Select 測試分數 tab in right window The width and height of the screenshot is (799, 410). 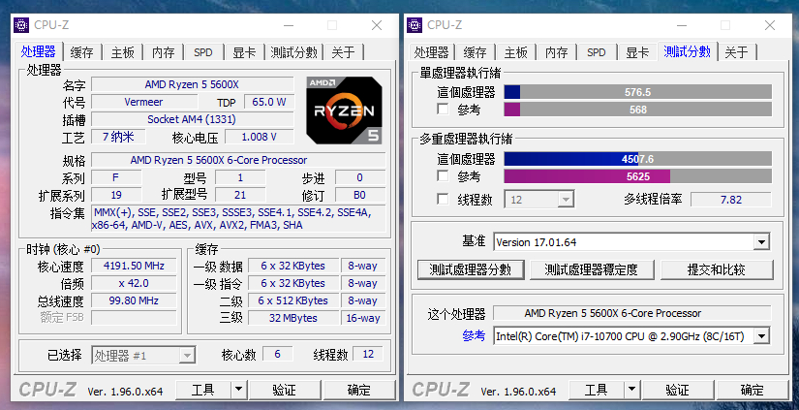coord(688,51)
